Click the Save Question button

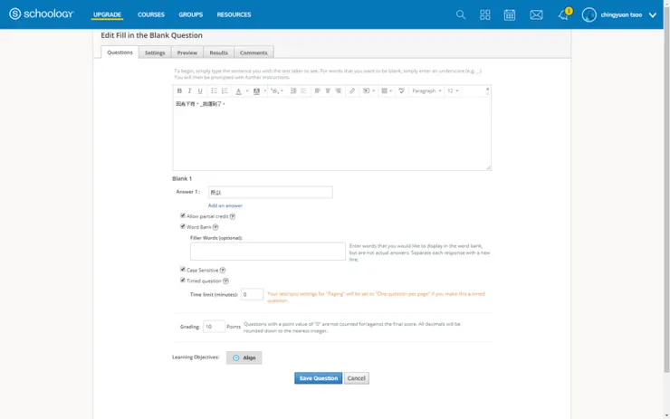tap(318, 378)
